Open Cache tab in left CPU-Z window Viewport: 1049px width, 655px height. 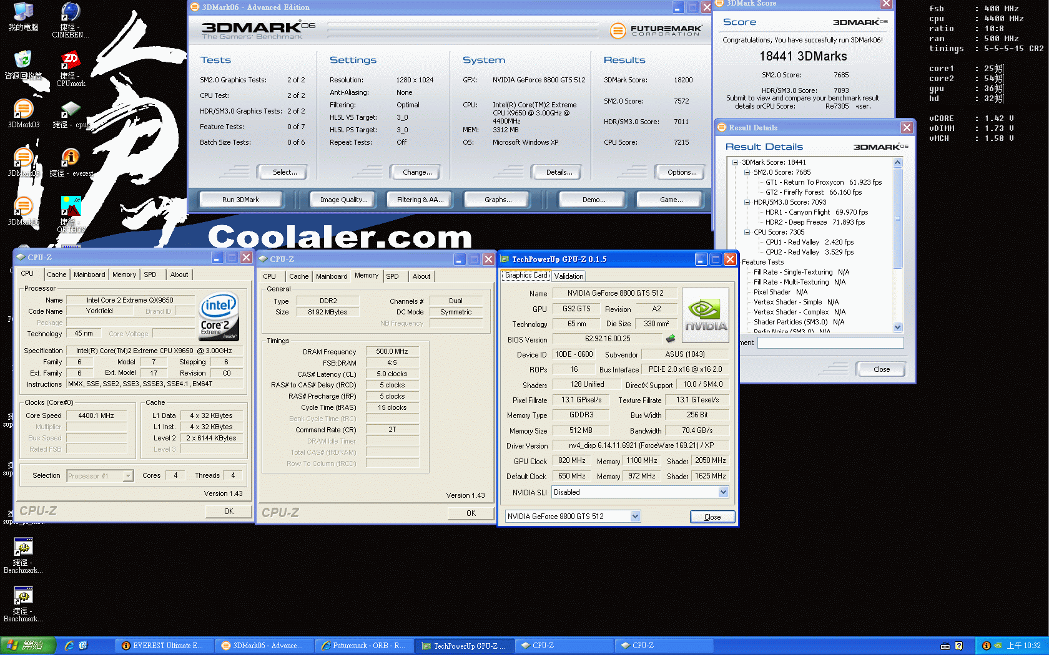[x=56, y=274]
